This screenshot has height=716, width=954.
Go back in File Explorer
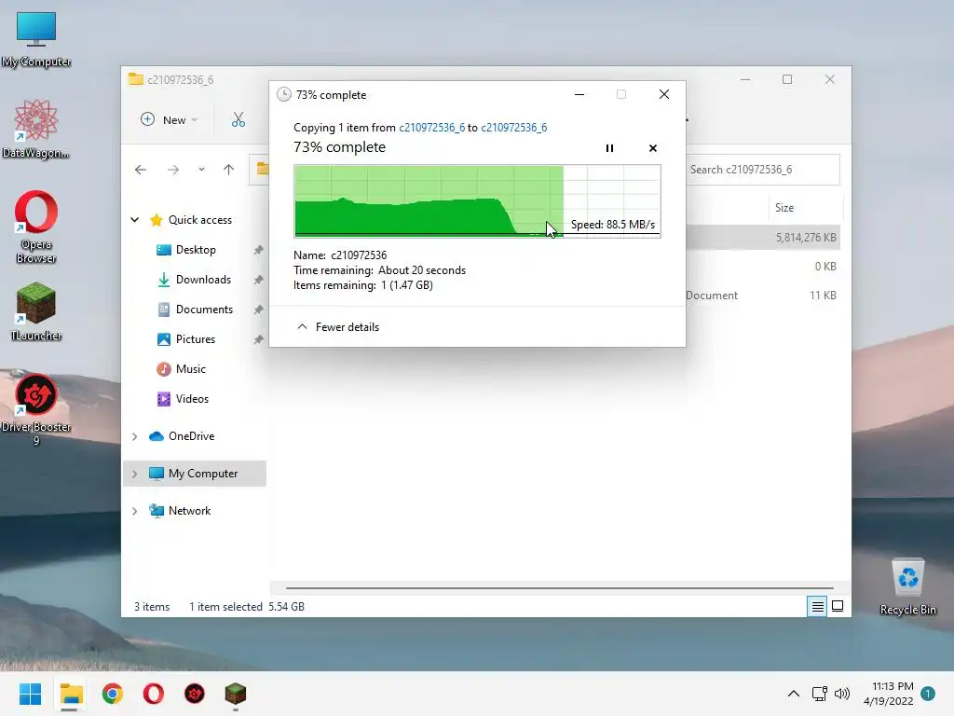tap(141, 170)
